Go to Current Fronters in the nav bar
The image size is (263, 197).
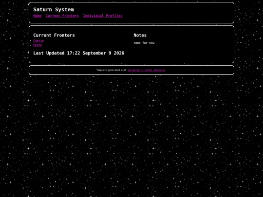point(62,16)
